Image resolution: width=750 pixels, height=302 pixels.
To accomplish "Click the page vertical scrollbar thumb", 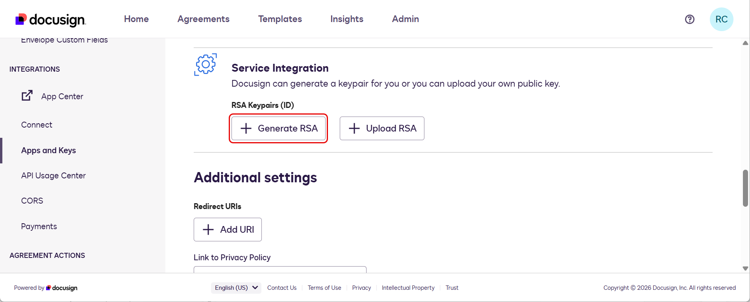I will (745, 188).
